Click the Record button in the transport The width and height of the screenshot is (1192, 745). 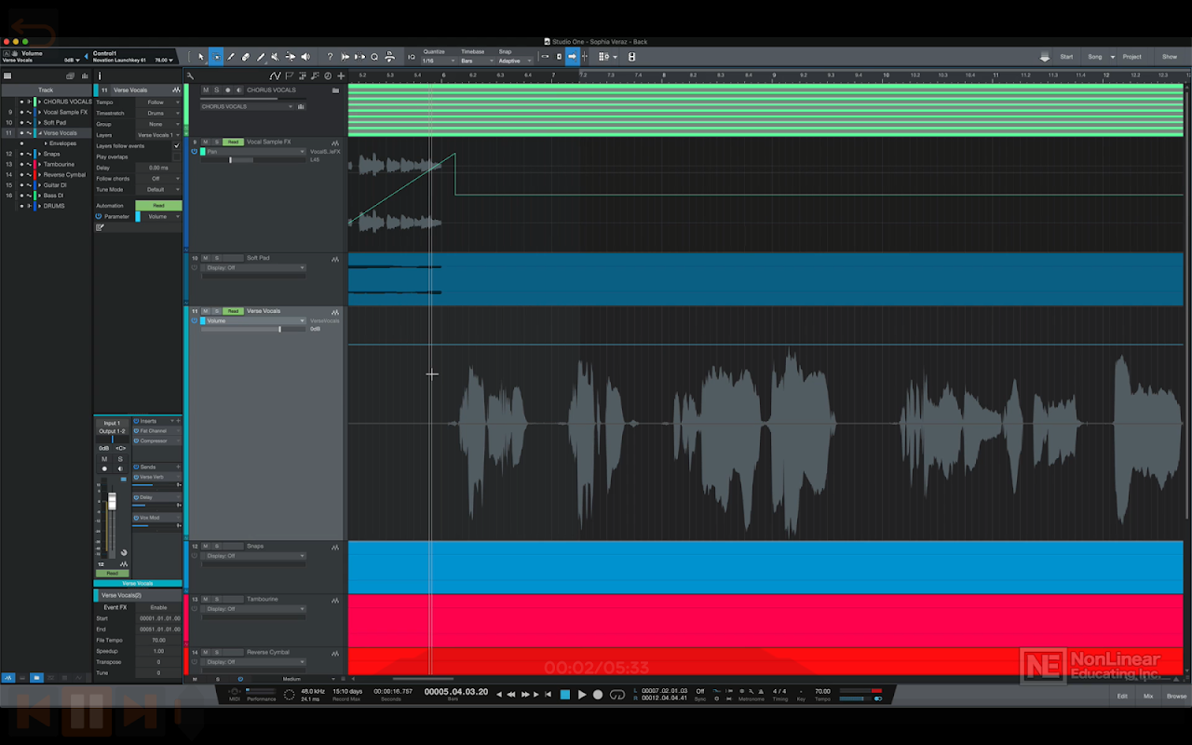click(x=598, y=695)
